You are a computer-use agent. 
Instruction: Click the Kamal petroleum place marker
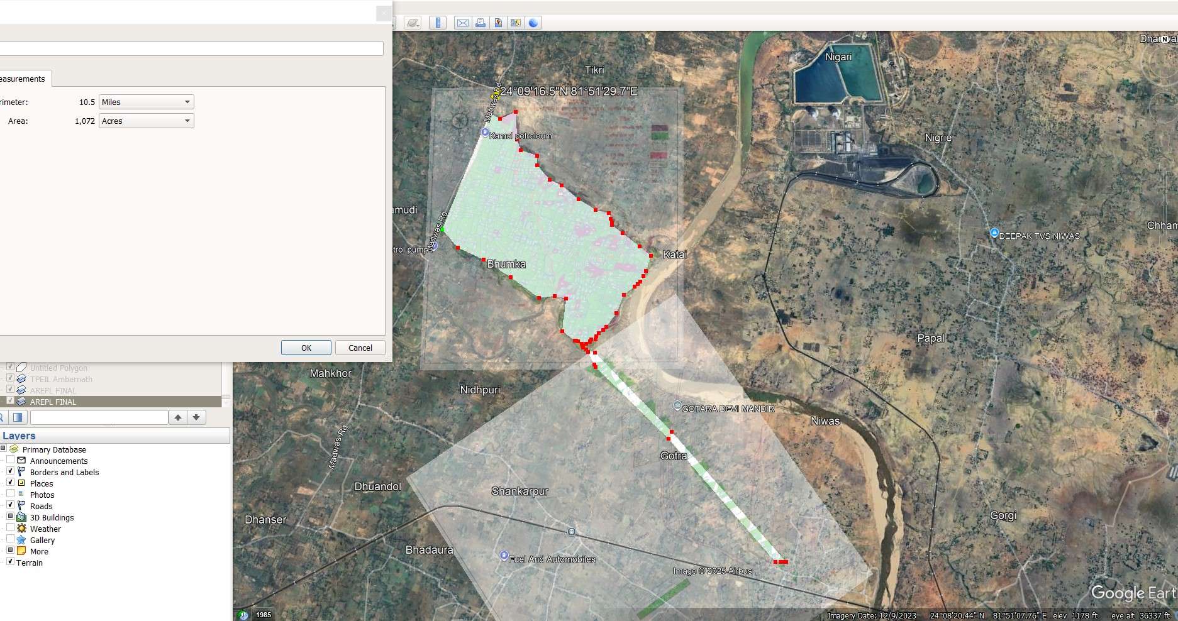click(x=485, y=133)
